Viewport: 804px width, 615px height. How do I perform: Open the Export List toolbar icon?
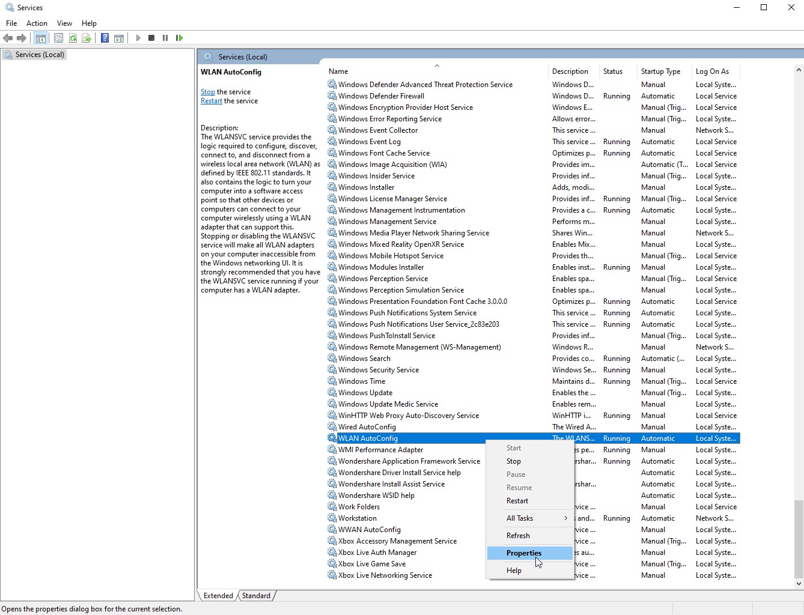[87, 38]
